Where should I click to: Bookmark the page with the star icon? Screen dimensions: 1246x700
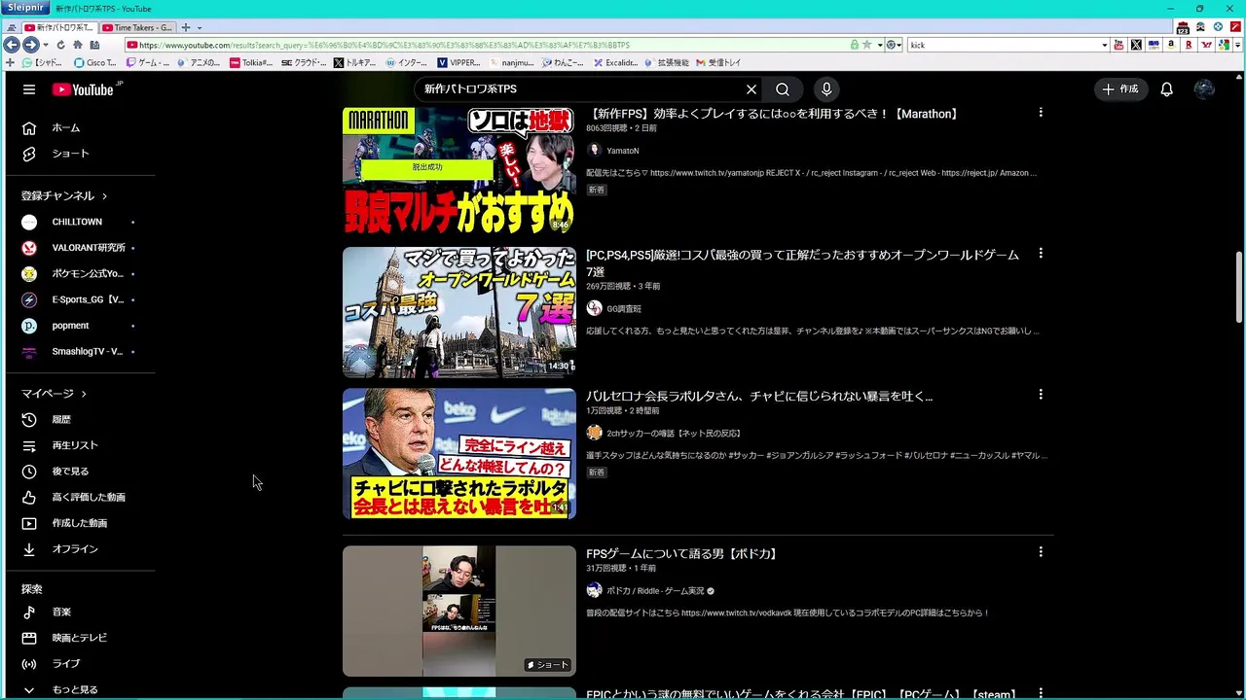click(x=866, y=45)
